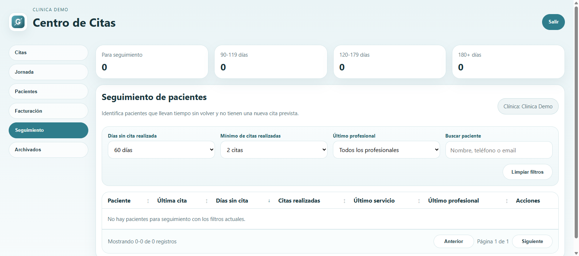Select the 120-179 días summary card
This screenshot has width=579, height=256.
(x=390, y=62)
